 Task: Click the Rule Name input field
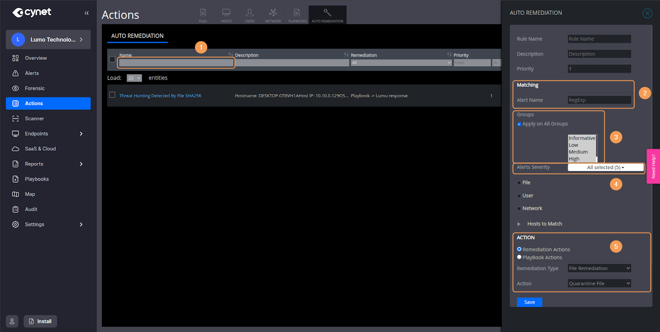(599, 39)
